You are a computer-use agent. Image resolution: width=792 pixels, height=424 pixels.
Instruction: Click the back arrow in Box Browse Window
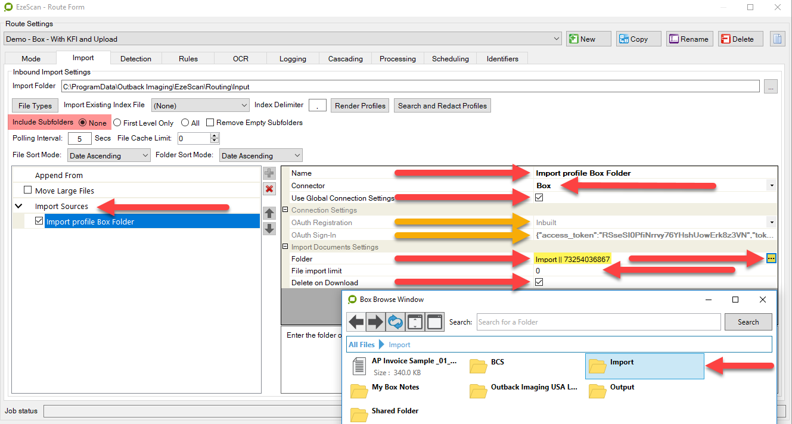click(x=356, y=322)
